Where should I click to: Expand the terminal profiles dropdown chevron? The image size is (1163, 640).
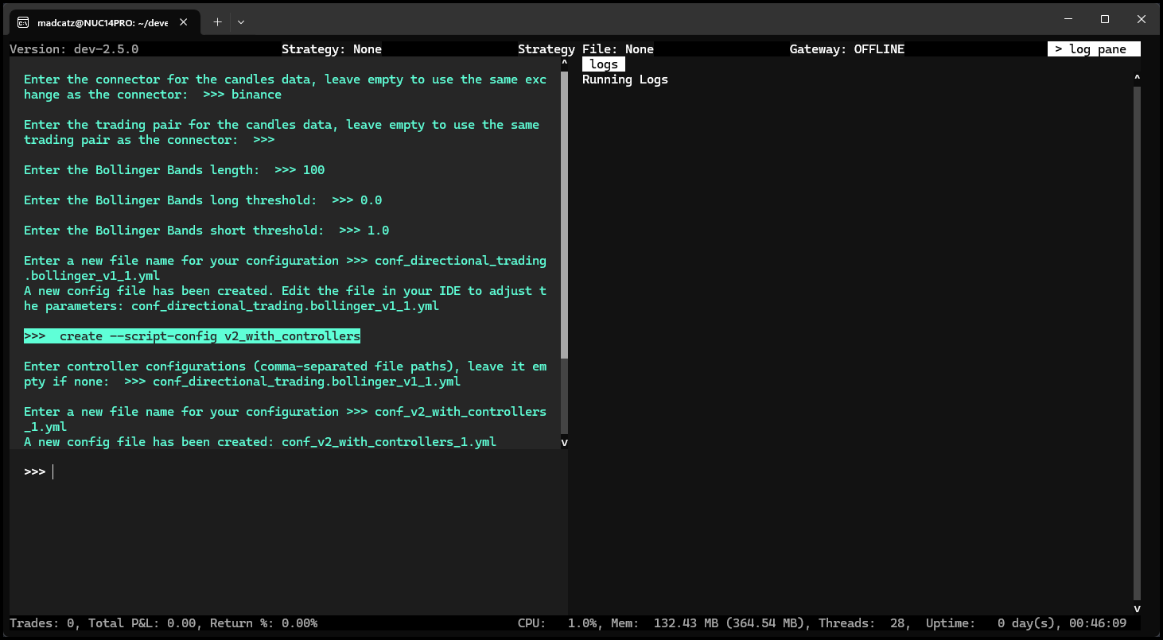click(x=241, y=22)
